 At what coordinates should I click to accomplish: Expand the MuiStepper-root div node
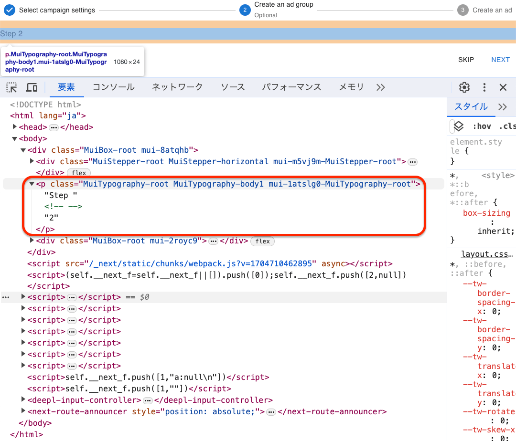(32, 161)
